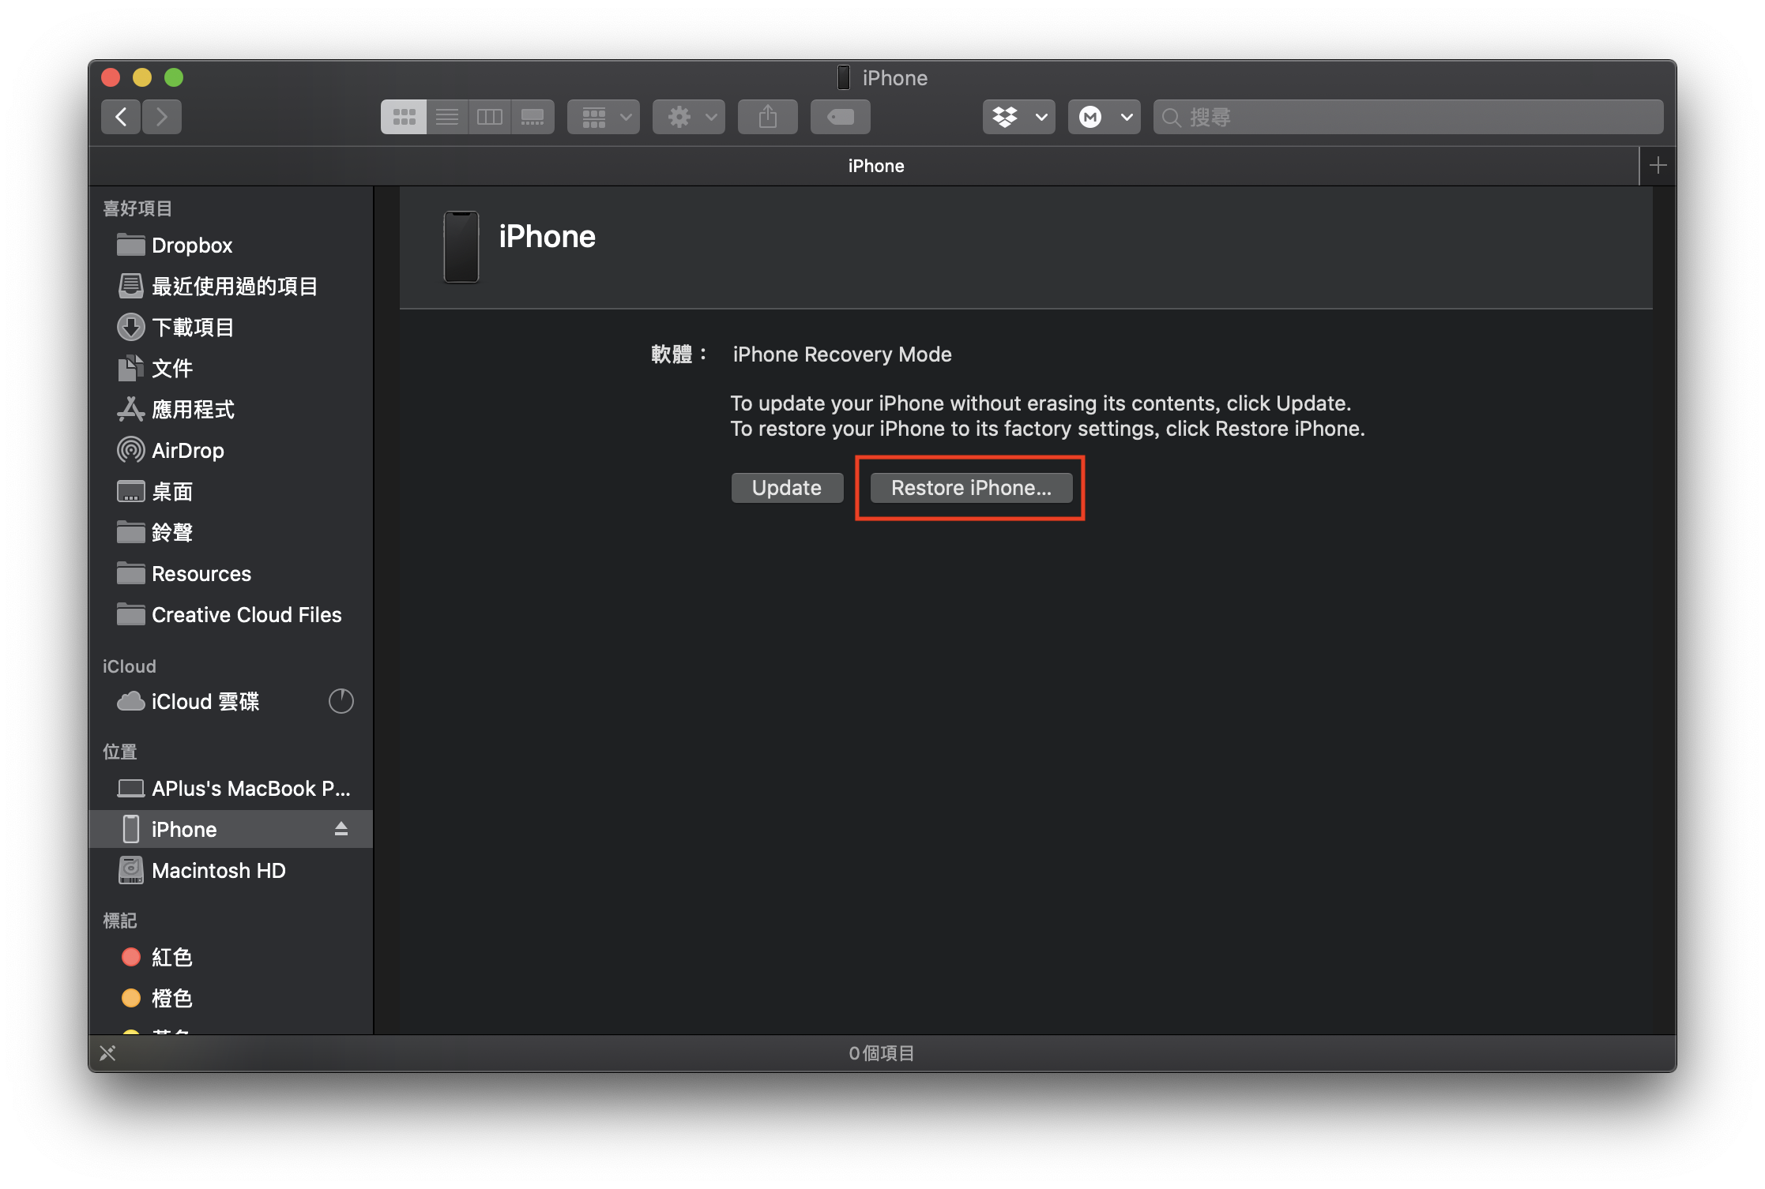Go back with the back arrow button
1765x1189 pixels.
click(x=121, y=117)
